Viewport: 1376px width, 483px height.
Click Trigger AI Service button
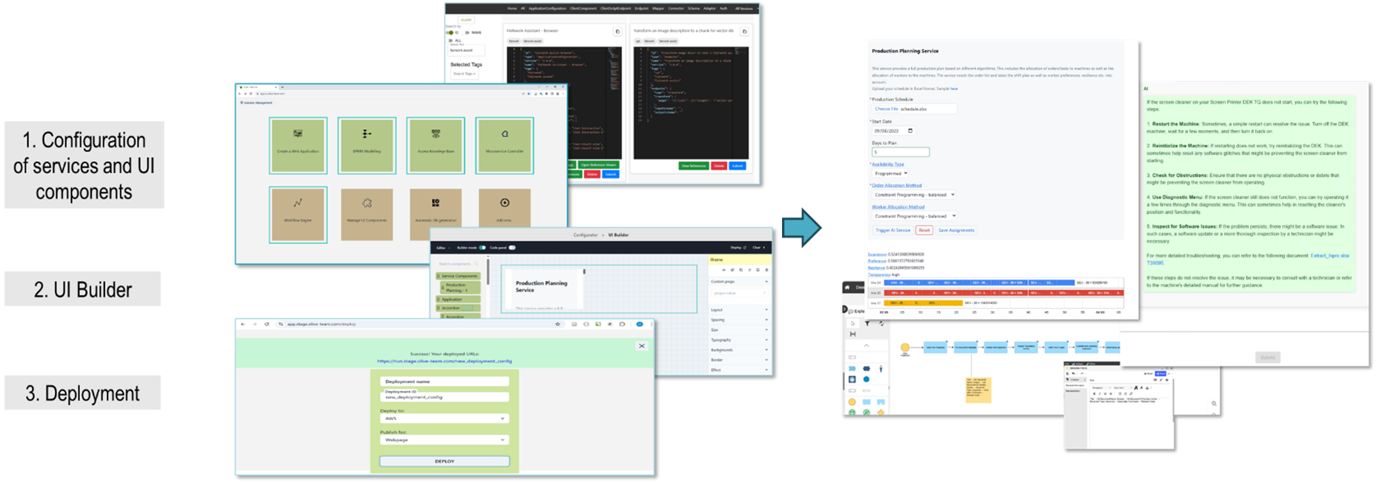pos(893,230)
